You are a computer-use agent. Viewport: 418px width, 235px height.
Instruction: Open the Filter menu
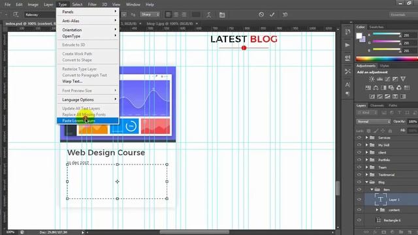[x=92, y=5]
